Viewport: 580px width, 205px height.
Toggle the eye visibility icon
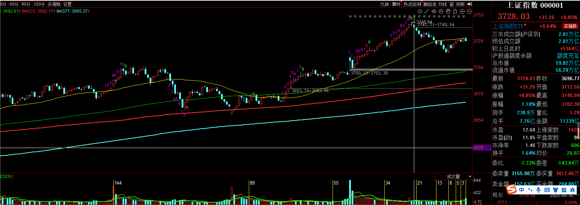(434, 11)
